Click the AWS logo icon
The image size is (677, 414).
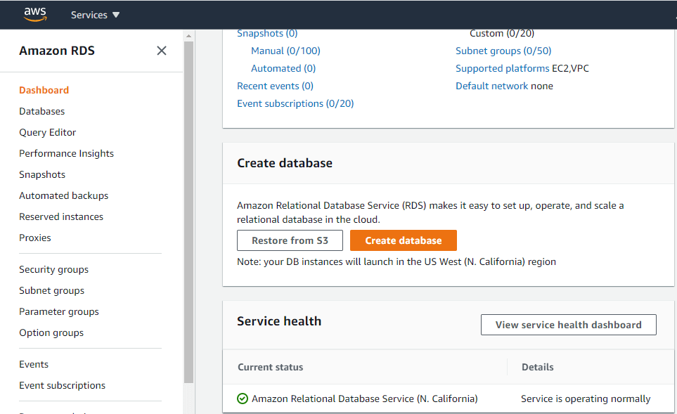[x=35, y=14]
